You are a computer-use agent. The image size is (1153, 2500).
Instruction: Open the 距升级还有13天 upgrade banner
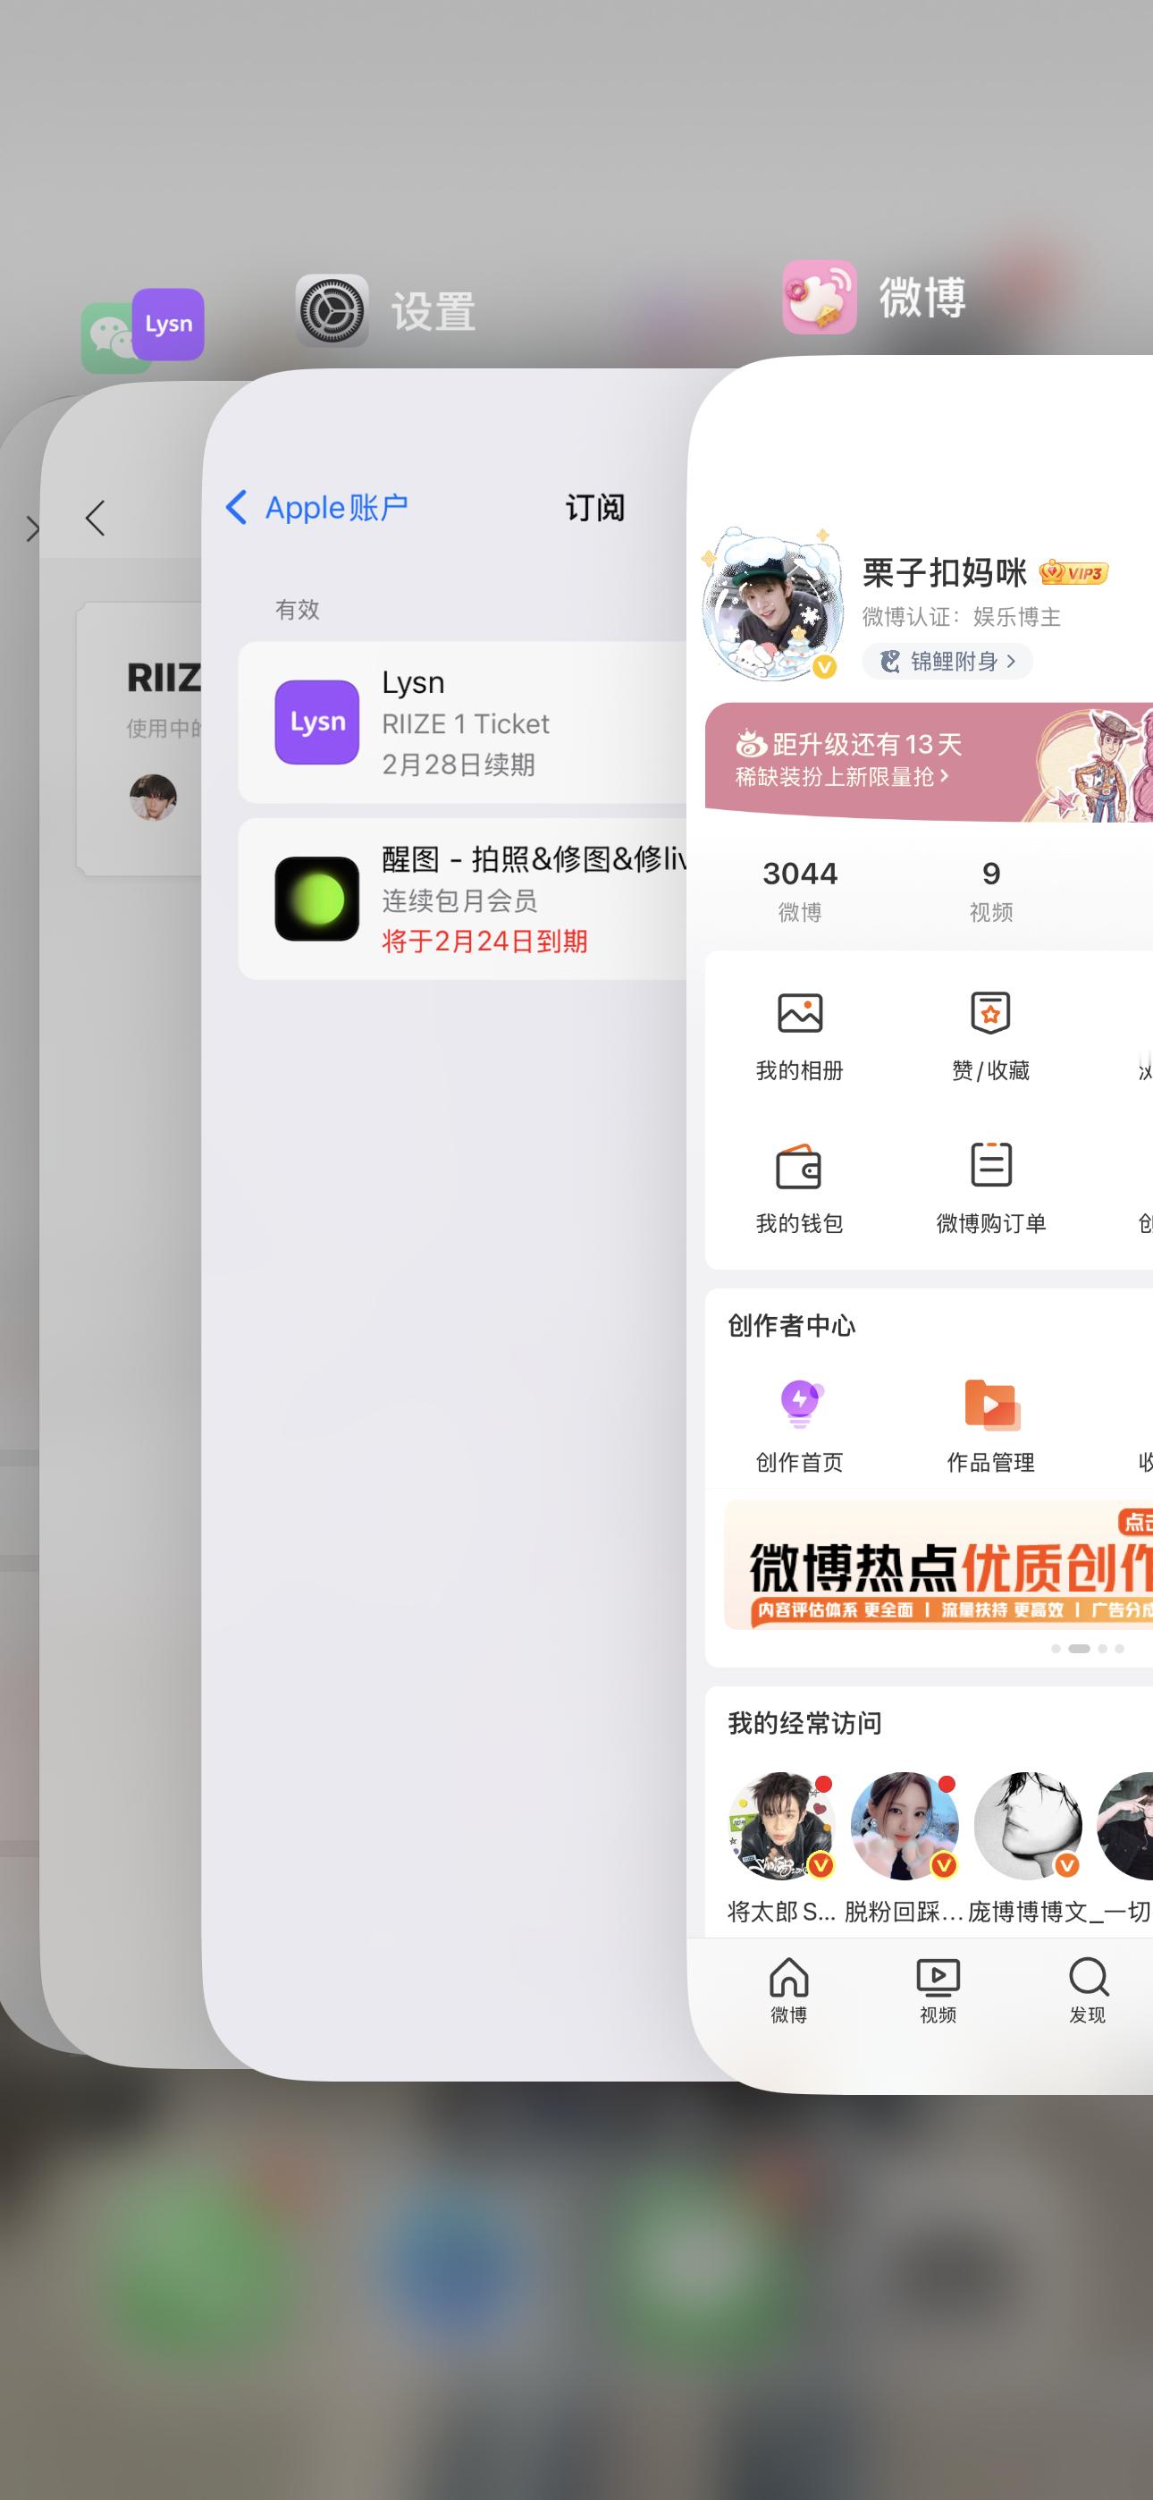929,762
